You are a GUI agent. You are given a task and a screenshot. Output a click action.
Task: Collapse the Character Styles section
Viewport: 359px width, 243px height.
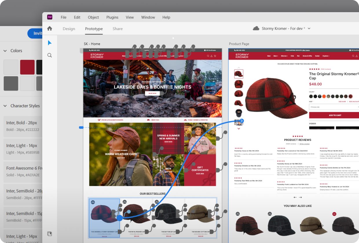(5, 106)
